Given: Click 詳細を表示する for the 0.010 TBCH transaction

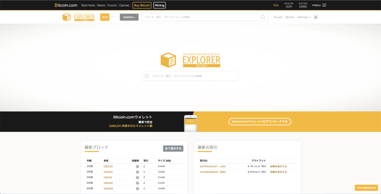Looking at the screenshot, I should click(278, 172).
